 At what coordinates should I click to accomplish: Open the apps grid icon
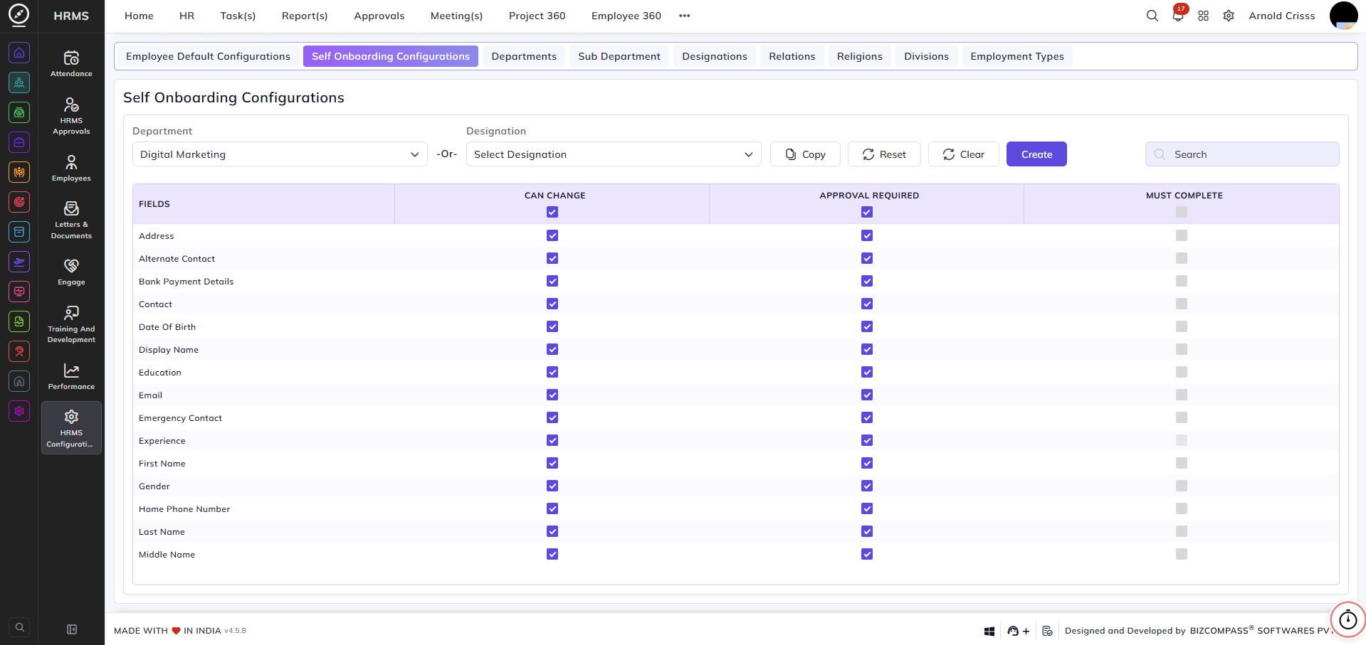[x=1203, y=16]
